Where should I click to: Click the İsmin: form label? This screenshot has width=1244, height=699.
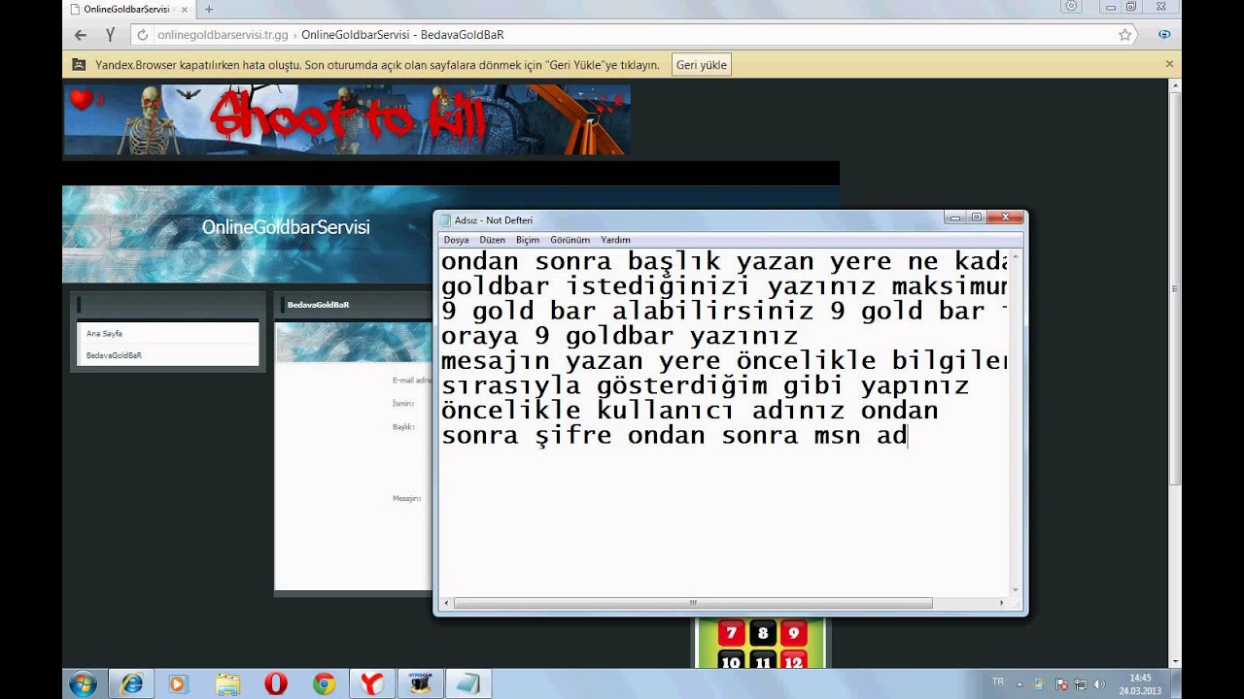pyautogui.click(x=403, y=403)
